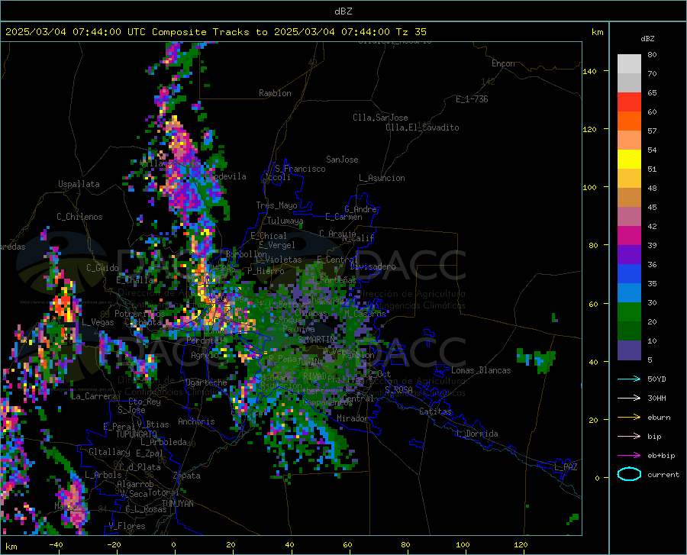Click the C_Guido label
Viewport: 687px width, 555px height.
102,268
